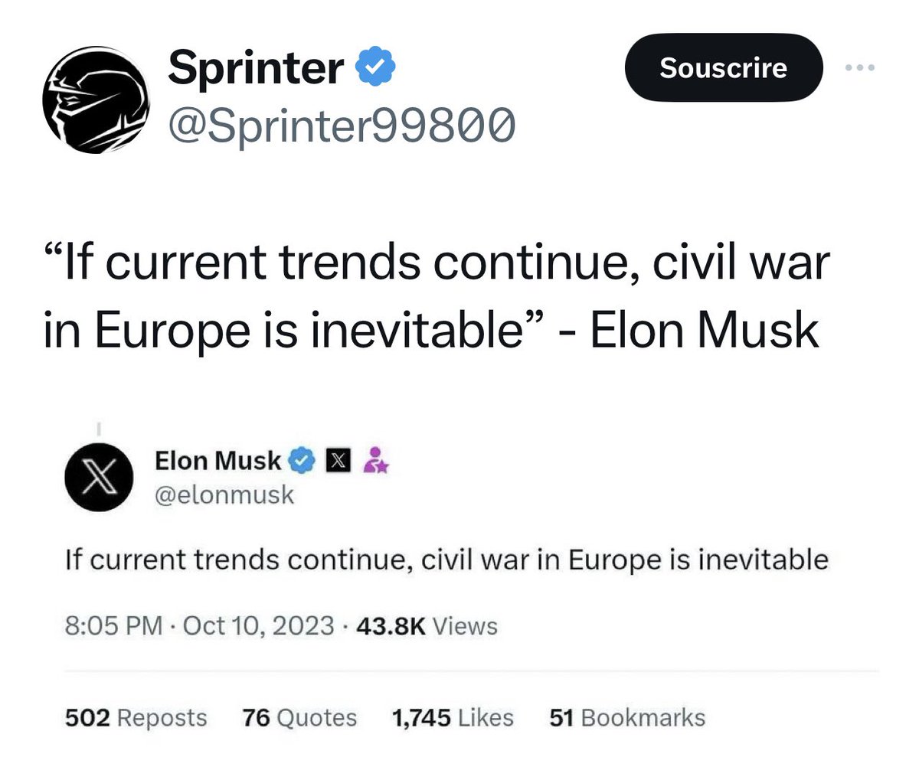Click the @Sprinter99800 handle
The image size is (919, 767).
tap(341, 124)
